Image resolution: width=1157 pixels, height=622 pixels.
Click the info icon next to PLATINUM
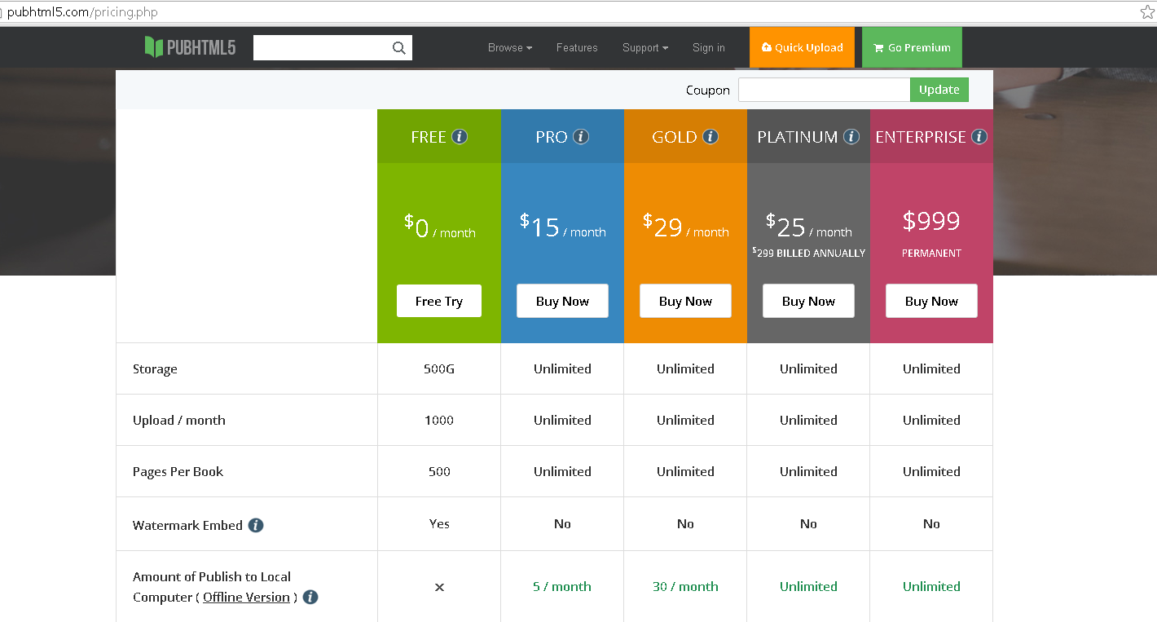(851, 137)
